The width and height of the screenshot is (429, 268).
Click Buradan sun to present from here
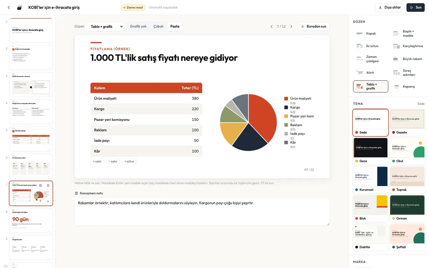tap(314, 26)
